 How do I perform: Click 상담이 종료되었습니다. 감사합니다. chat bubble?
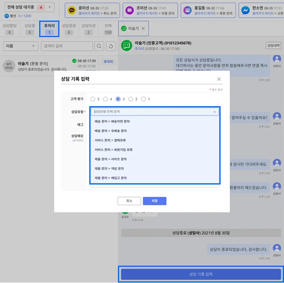239,249
